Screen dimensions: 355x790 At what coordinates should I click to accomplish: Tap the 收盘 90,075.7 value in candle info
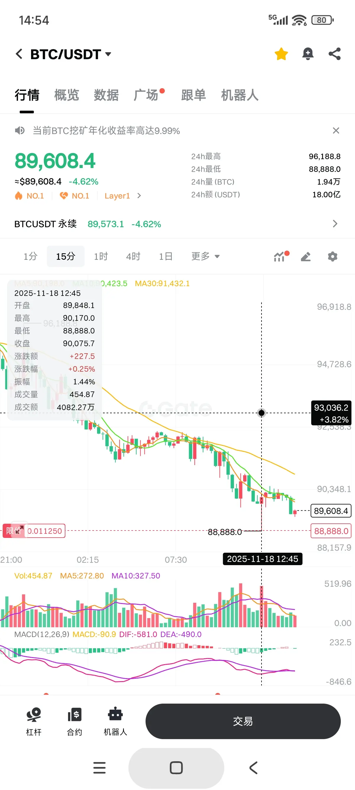[x=79, y=344]
